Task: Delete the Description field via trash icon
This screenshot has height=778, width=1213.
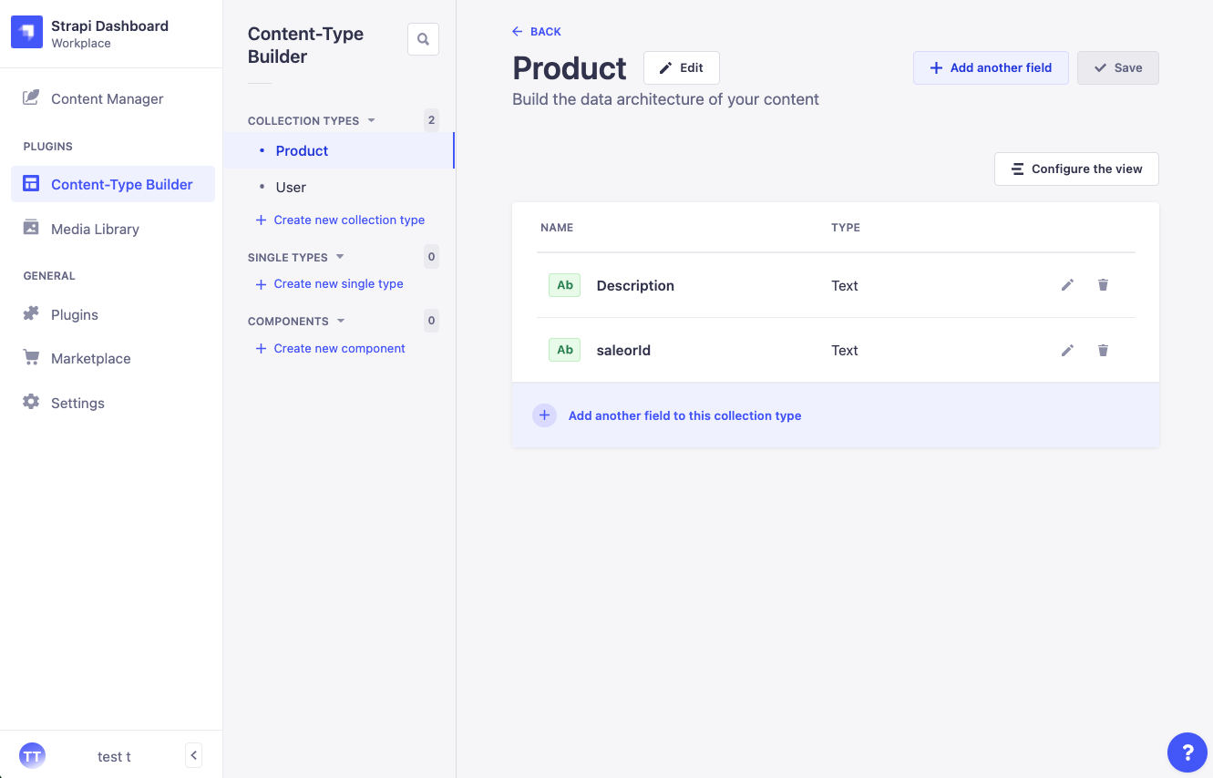Action: pyautogui.click(x=1103, y=285)
